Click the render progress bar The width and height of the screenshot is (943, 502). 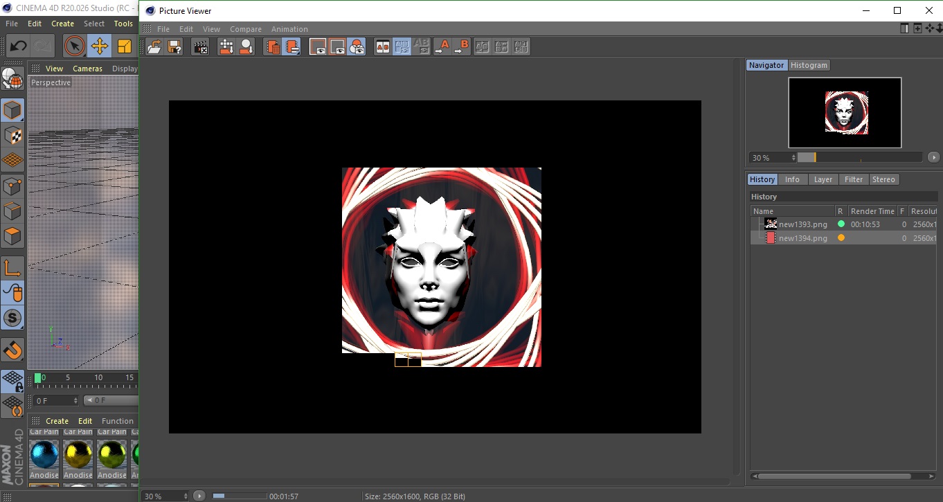pos(239,496)
